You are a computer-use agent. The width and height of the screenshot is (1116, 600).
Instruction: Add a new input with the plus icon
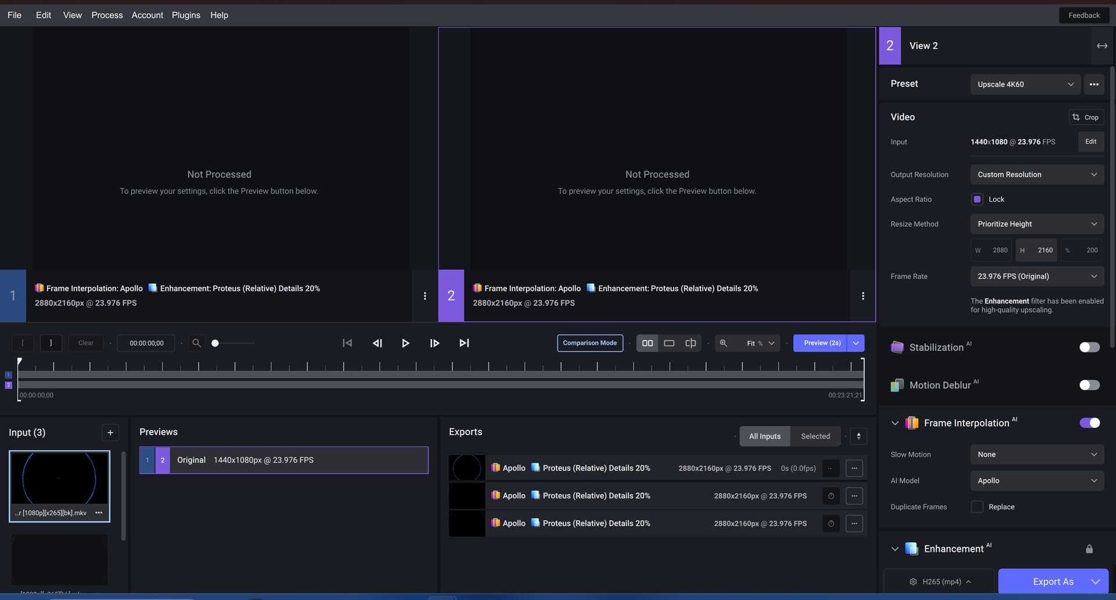tap(110, 433)
